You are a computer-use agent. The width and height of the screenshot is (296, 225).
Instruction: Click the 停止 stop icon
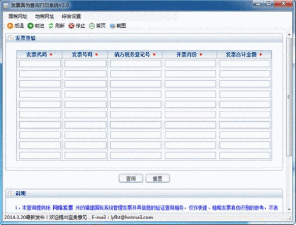[x=71, y=26]
